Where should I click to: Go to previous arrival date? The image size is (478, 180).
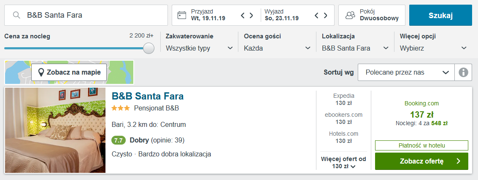[x=243, y=16]
